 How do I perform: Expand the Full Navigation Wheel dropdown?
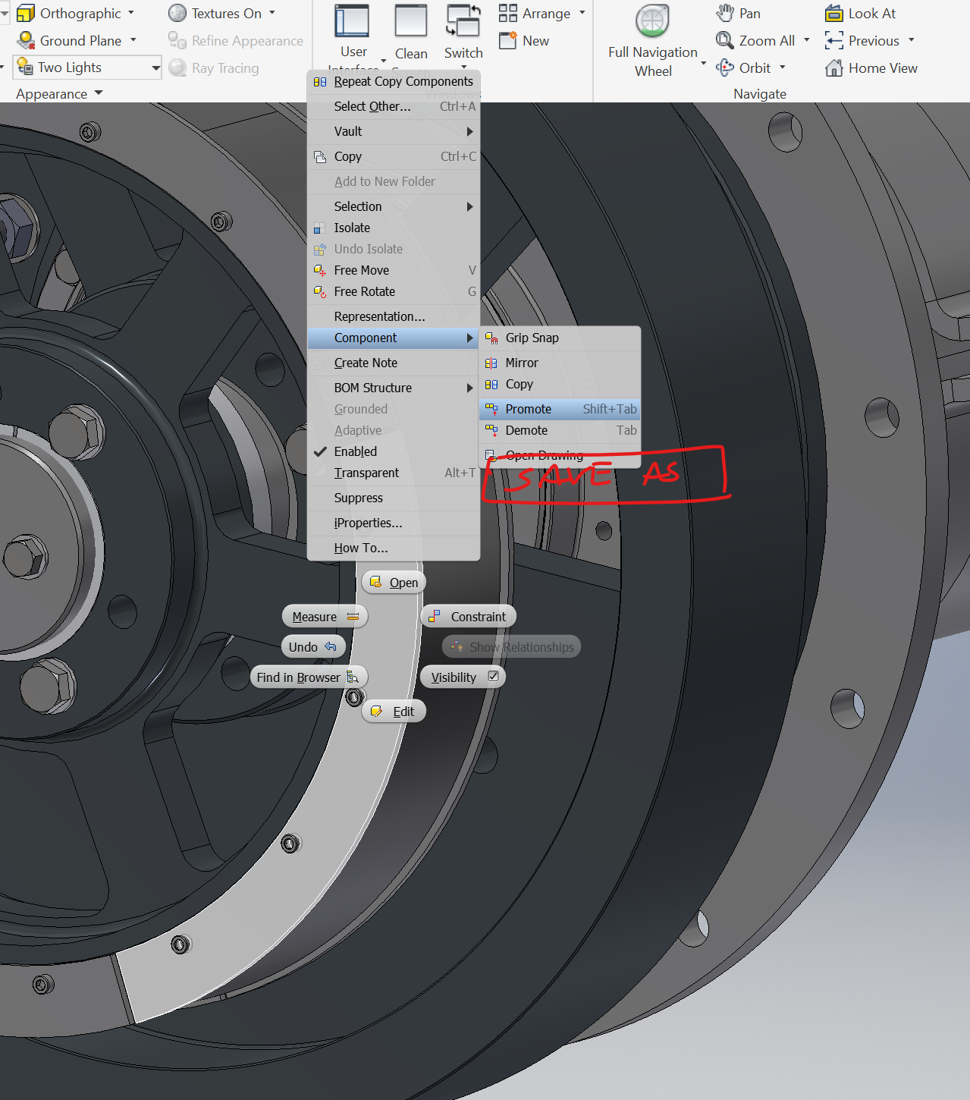pos(704,64)
